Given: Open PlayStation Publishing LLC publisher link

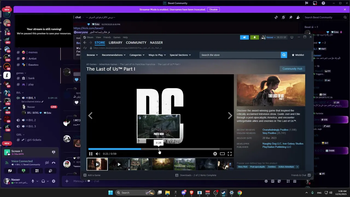Looking at the screenshot, I should 277,147.
